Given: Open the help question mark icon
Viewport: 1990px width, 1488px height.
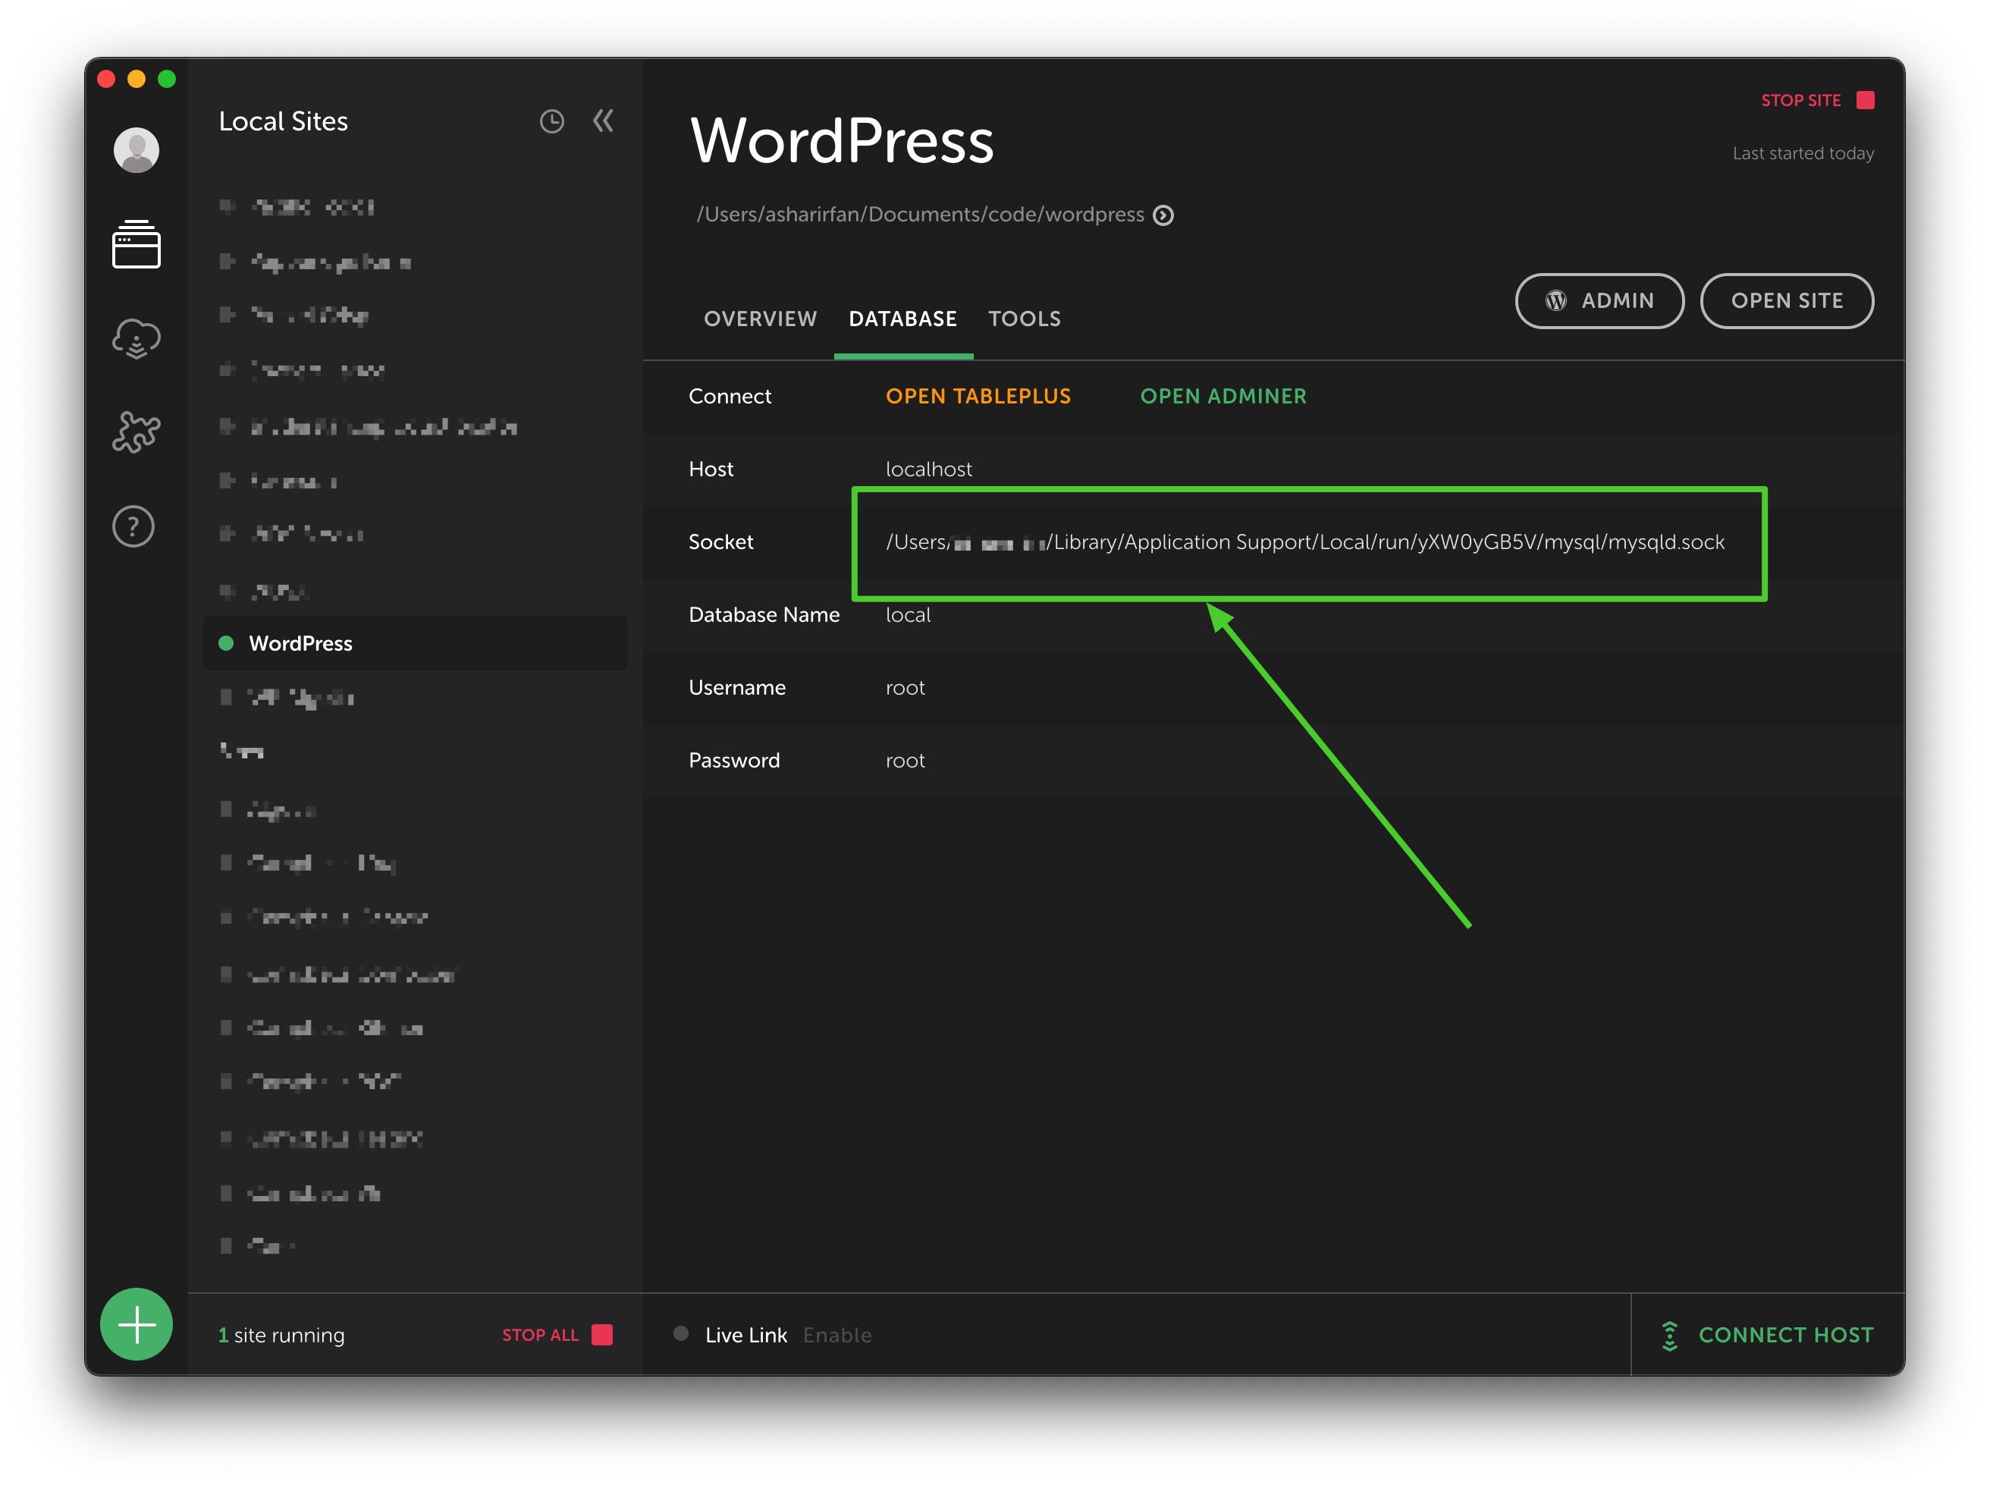Looking at the screenshot, I should tap(133, 526).
